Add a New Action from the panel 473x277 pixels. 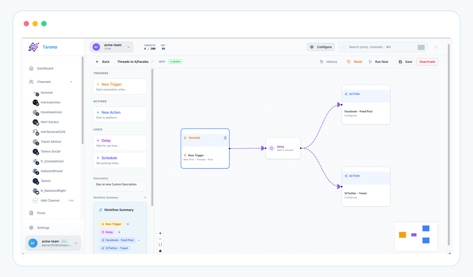tap(120, 115)
